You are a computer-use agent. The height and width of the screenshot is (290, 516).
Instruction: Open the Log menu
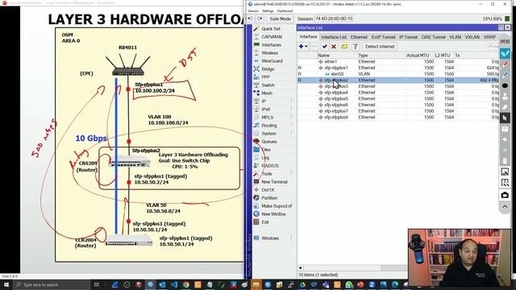(265, 158)
